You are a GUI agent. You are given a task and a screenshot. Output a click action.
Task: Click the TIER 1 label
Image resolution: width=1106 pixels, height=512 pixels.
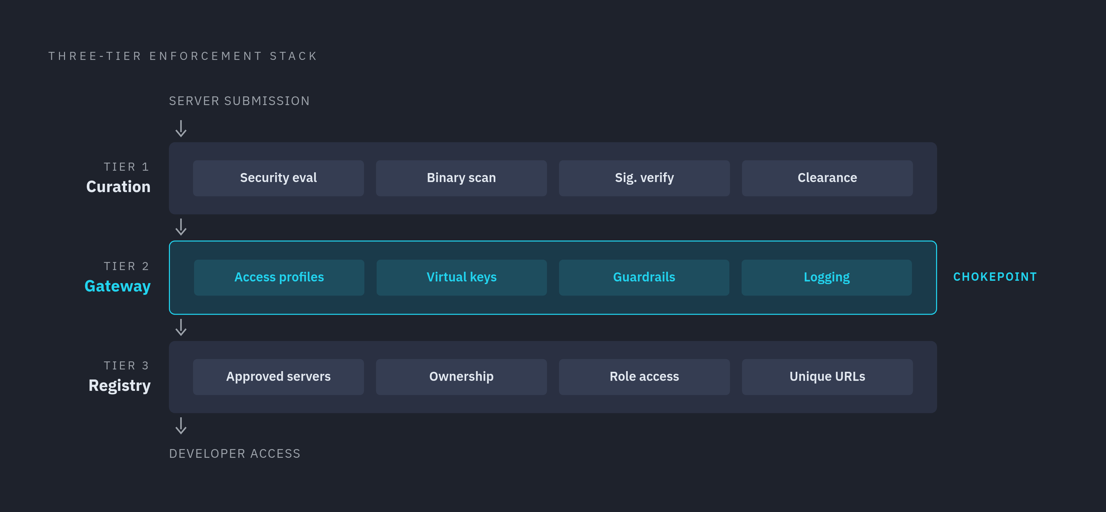[x=126, y=167]
